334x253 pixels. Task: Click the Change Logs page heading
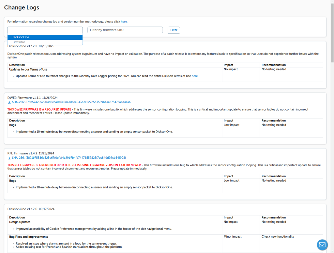point(22,8)
